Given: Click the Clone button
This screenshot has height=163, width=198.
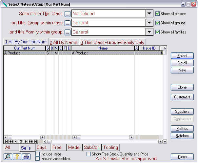Looking at the screenshot, I should click(x=182, y=87).
